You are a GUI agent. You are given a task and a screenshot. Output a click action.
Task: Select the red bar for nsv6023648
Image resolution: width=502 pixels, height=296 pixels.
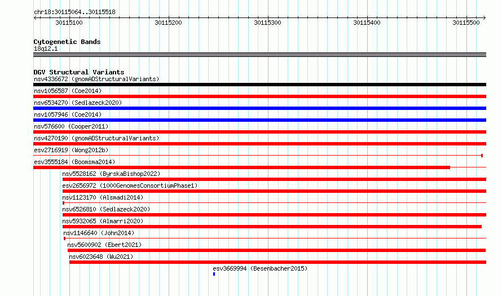point(278,262)
